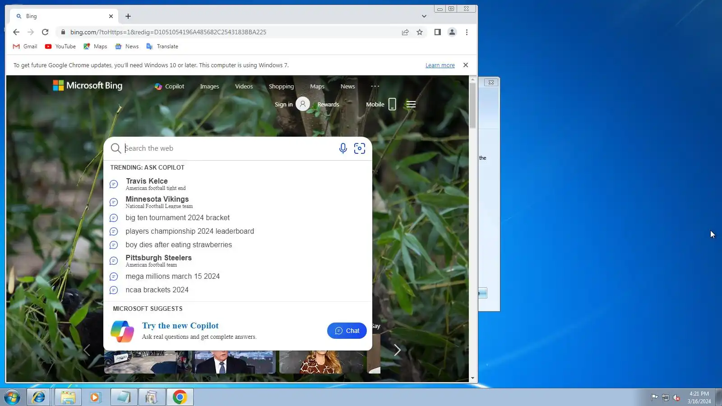722x406 pixels.
Task: Click the blue Chat button
Action: 347,331
